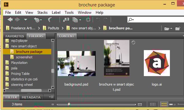Switch to the FOLDERS tab
The image size is (184, 110).
[36, 36]
